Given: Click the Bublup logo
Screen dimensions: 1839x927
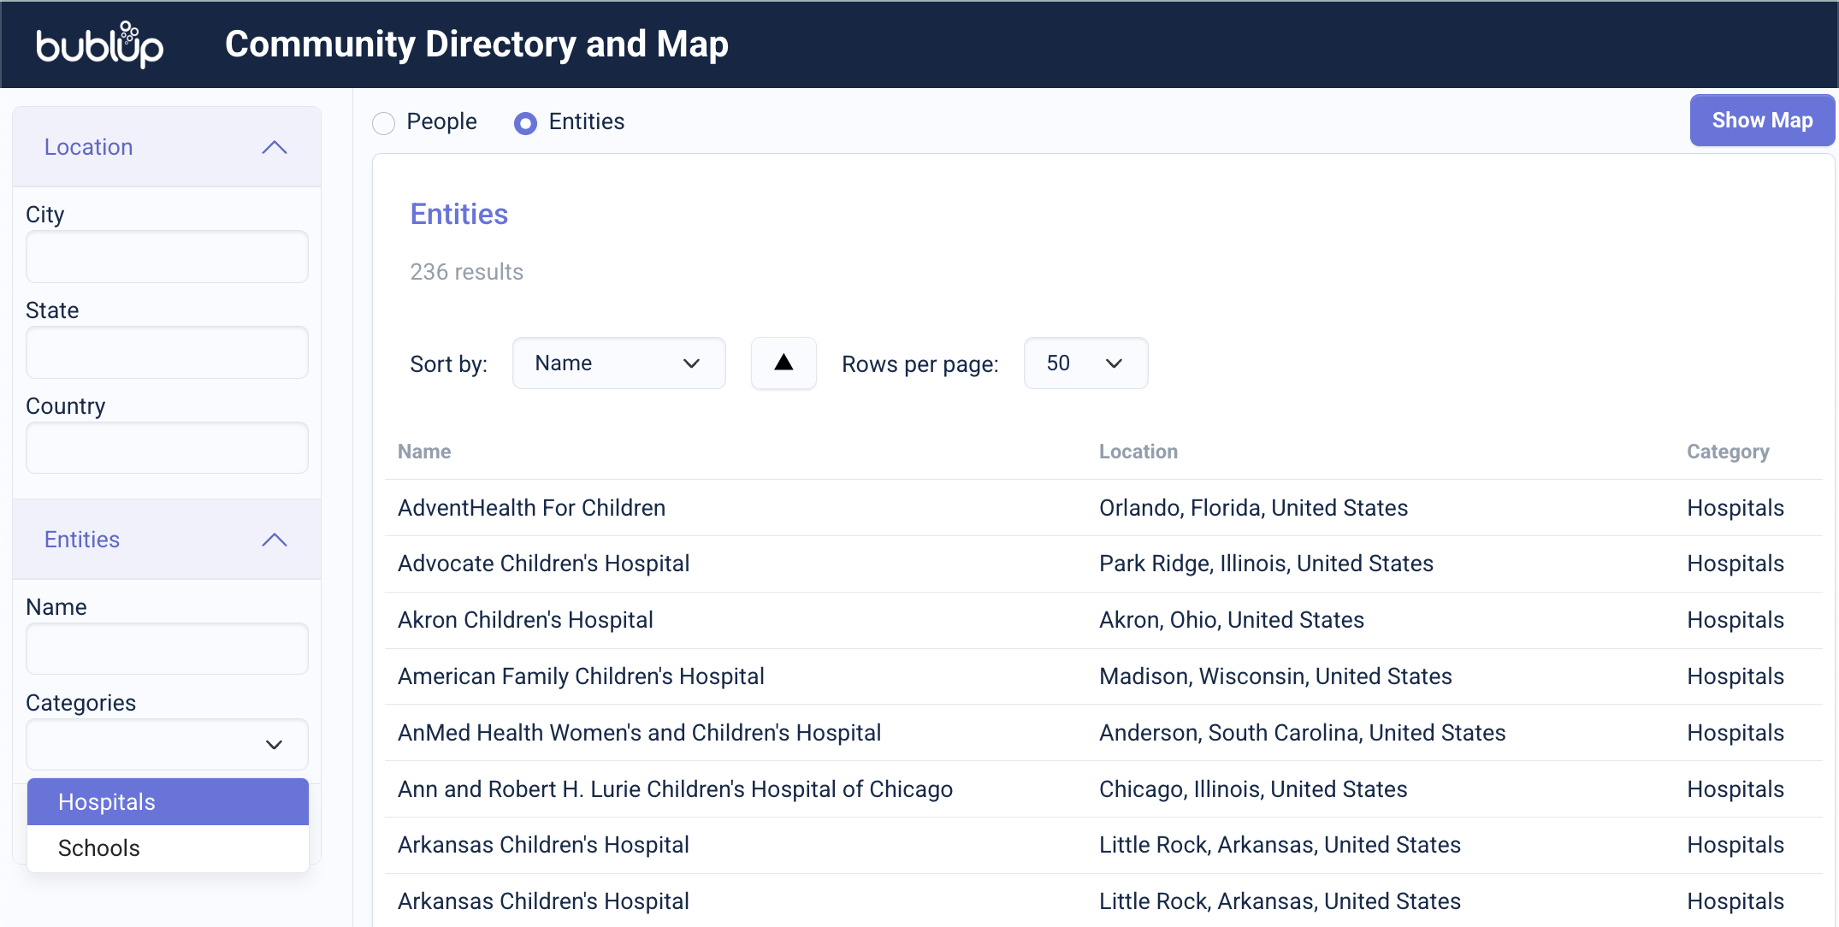Looking at the screenshot, I should pyautogui.click(x=99, y=44).
